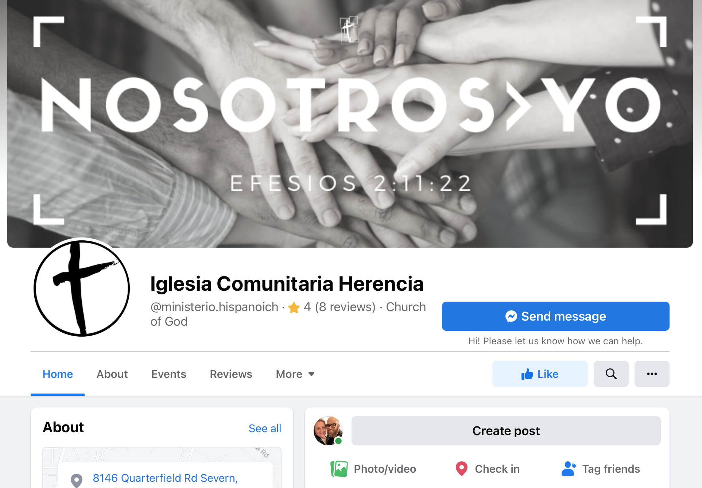702x488 pixels.
Task: Click the thumbs-up Like button
Action: (540, 374)
